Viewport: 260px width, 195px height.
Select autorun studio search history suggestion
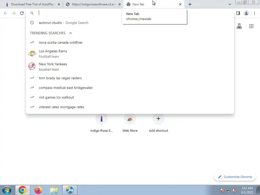point(130,23)
